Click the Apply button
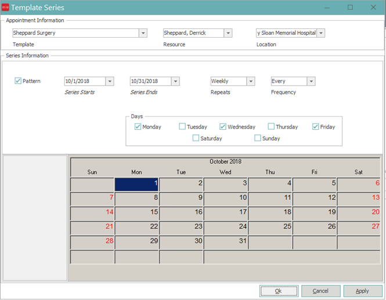The height and width of the screenshot is (300, 386). pos(363,291)
